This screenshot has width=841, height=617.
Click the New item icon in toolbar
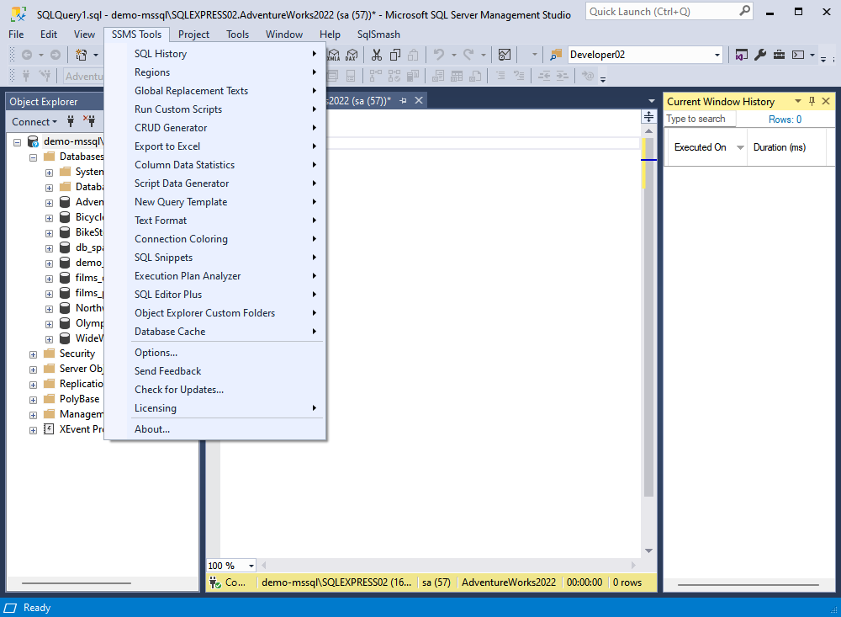(x=82, y=55)
